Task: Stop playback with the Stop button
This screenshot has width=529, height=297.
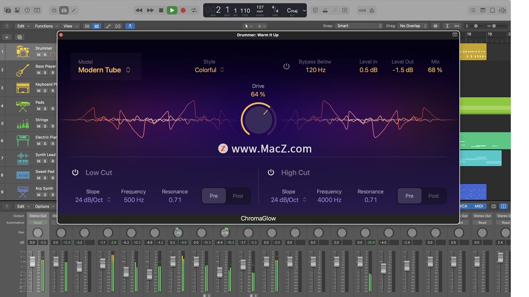Action: [161, 10]
